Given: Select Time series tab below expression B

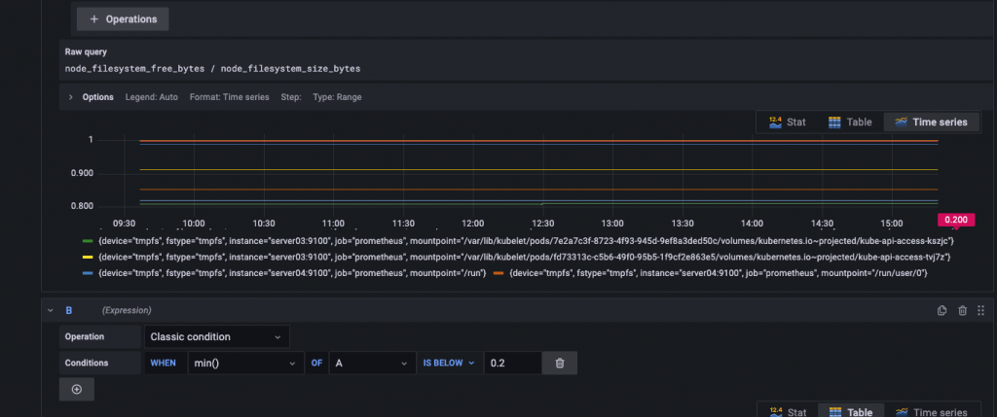Looking at the screenshot, I should coord(932,411).
